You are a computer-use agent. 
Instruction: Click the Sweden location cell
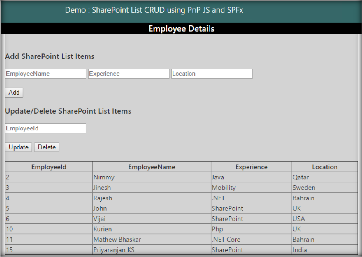(325, 188)
